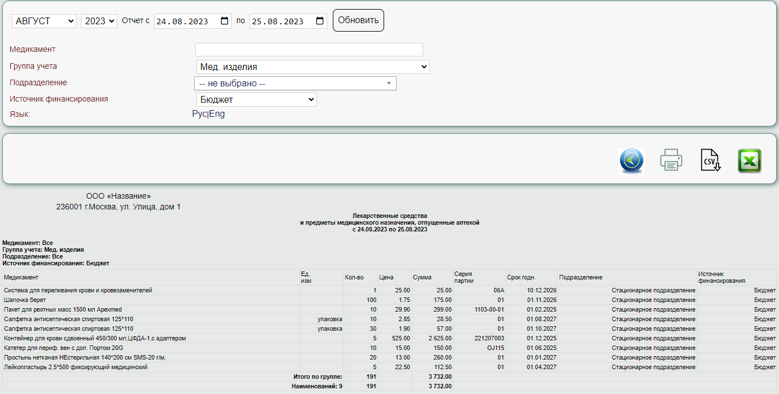
Task: Click the Медикамент column header
Action: 21,277
